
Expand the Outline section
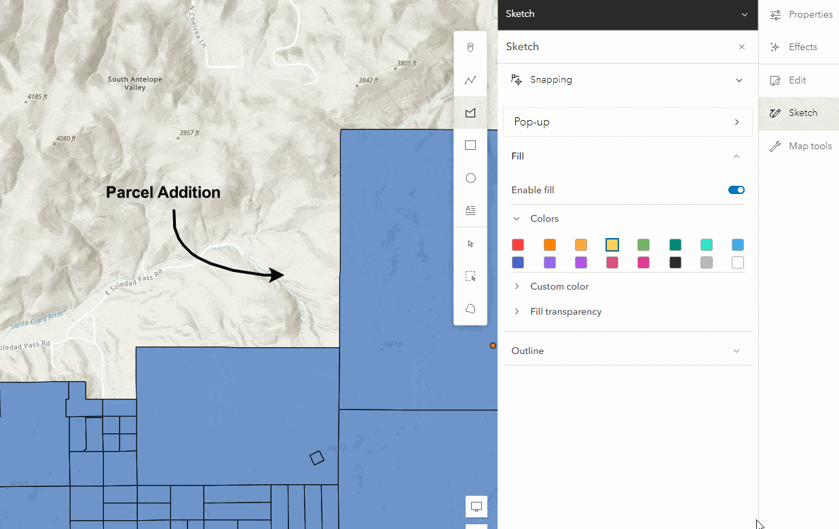(x=736, y=351)
